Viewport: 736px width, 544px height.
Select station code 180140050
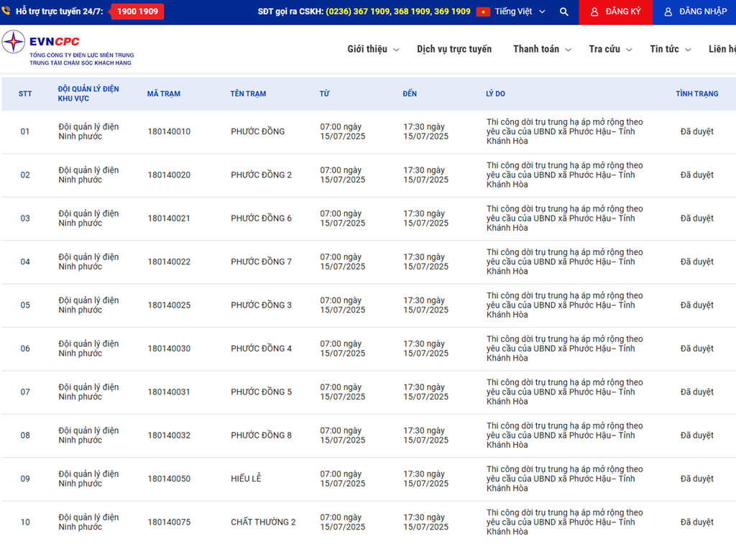click(x=169, y=479)
